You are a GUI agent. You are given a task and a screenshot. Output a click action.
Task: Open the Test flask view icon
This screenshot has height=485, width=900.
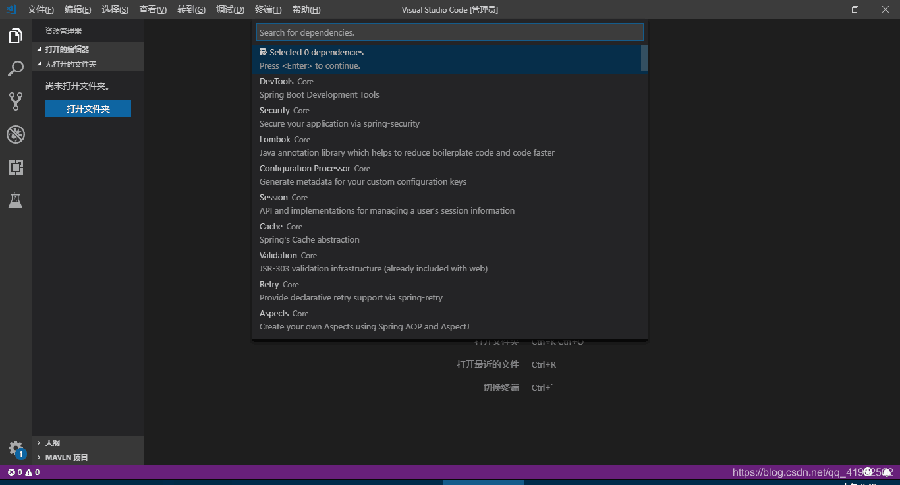coord(16,200)
